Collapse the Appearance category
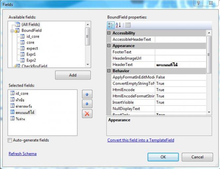The width and height of the screenshot is (220, 169). [109, 46]
